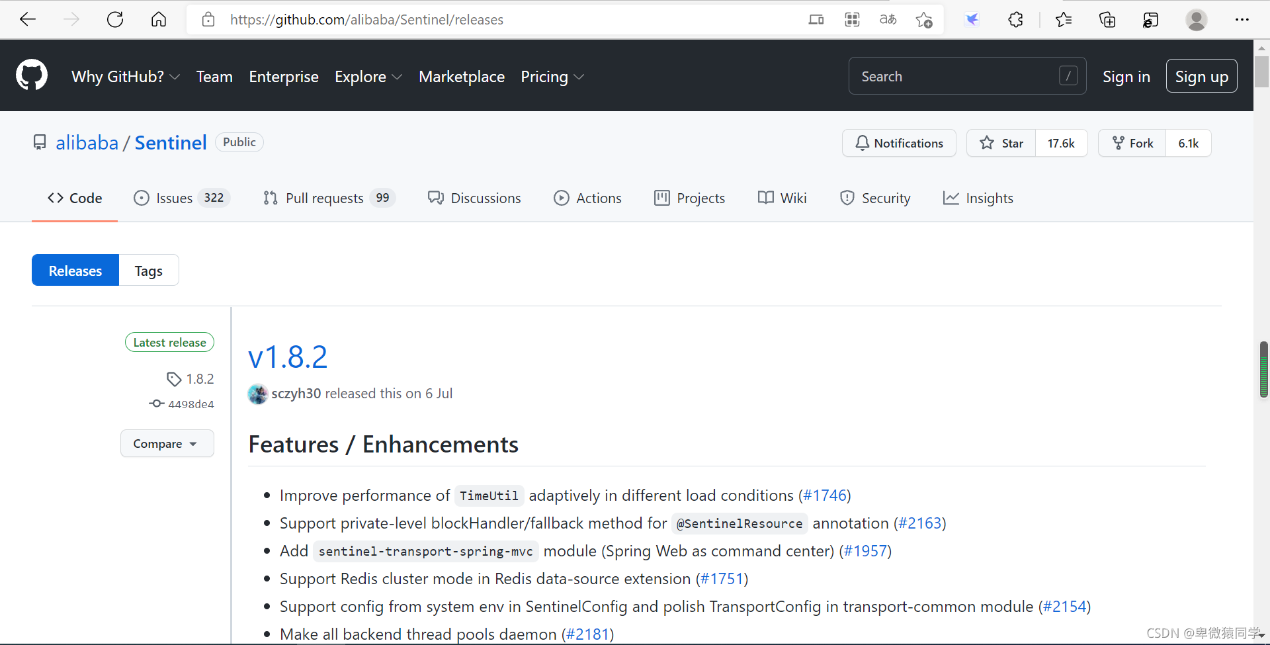The height and width of the screenshot is (645, 1270).
Task: Open the Sentinel repository link
Action: coord(171,142)
